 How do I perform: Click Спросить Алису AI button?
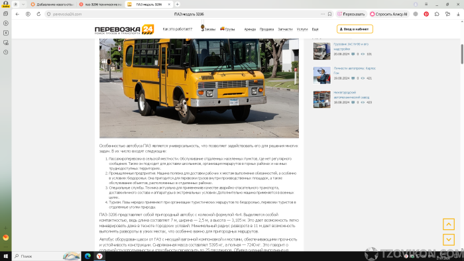click(389, 14)
